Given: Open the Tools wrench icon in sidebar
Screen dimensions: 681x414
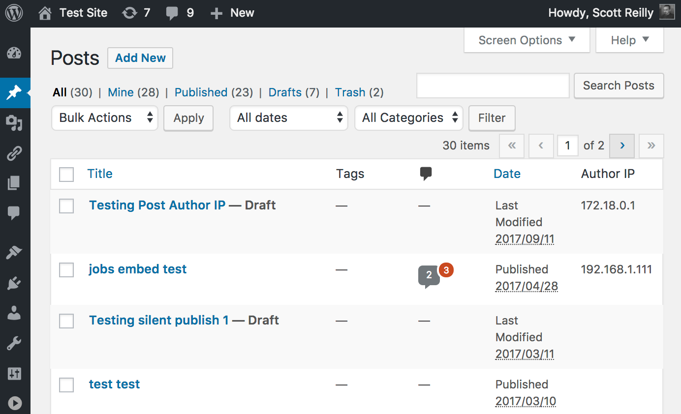Looking at the screenshot, I should (x=14, y=344).
